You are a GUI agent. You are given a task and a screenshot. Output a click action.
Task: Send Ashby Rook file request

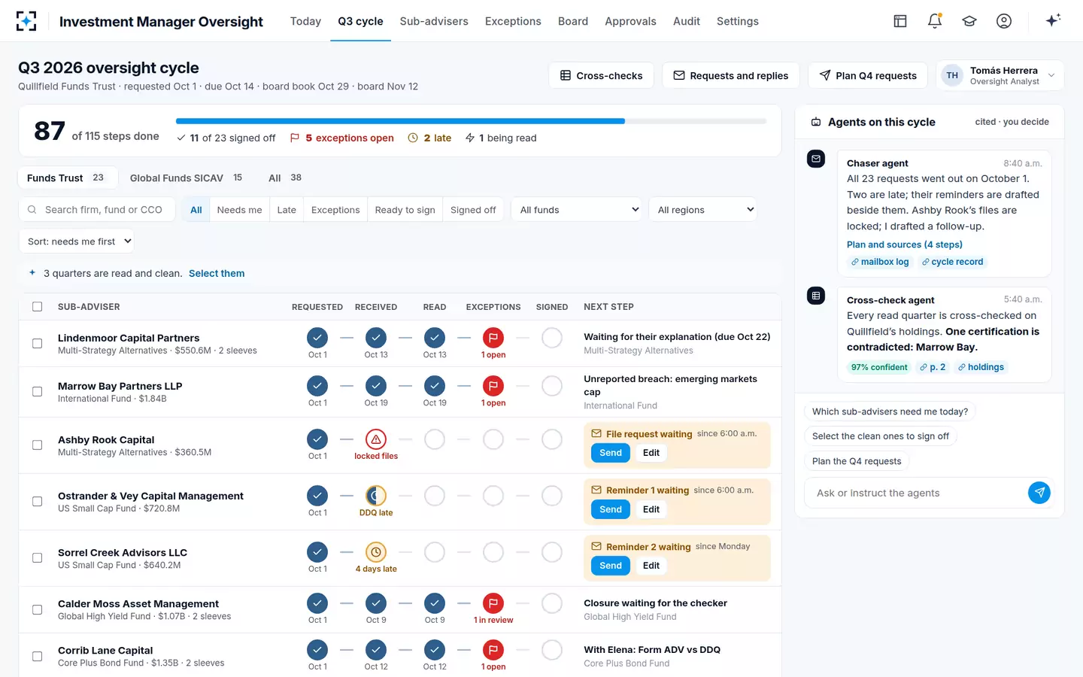610,453
